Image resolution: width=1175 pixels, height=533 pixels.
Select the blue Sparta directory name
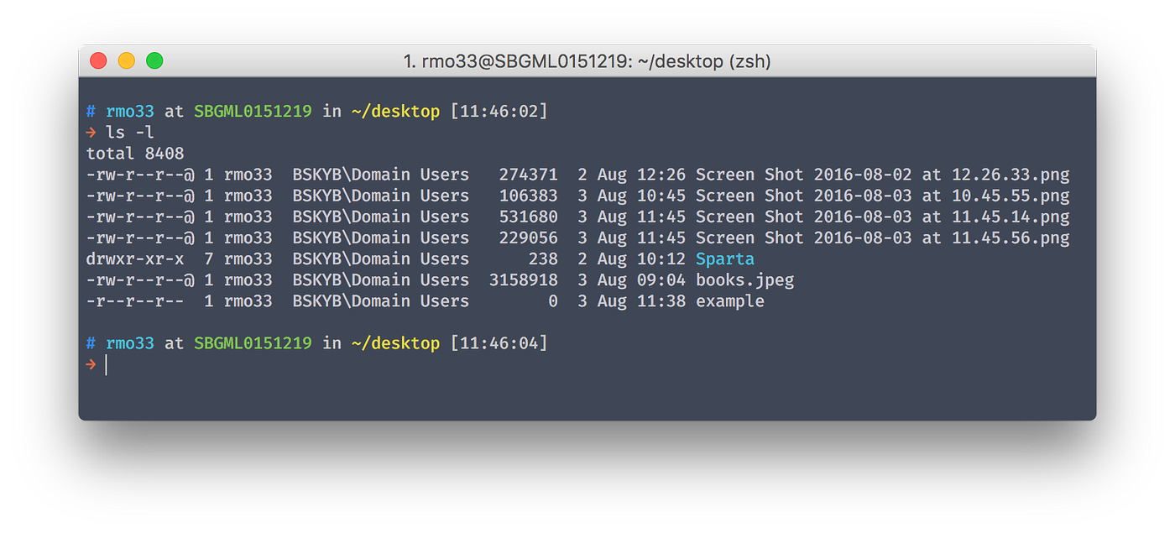click(x=724, y=259)
